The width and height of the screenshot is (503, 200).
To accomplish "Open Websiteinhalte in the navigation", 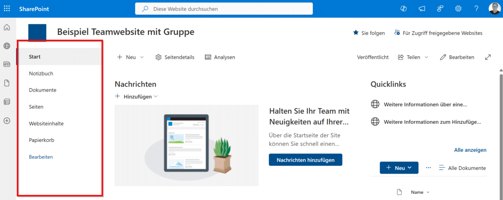I will (46, 123).
